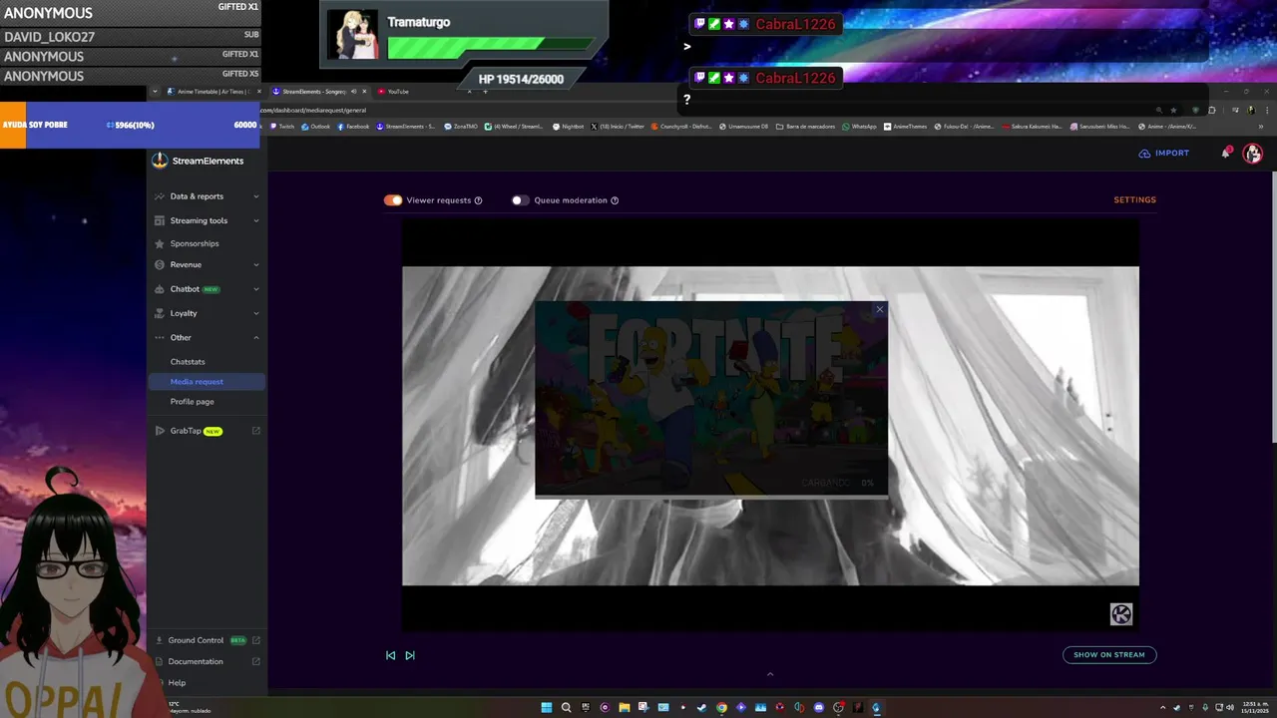Expand the Data & reports section
The image size is (1277, 718).
207,196
